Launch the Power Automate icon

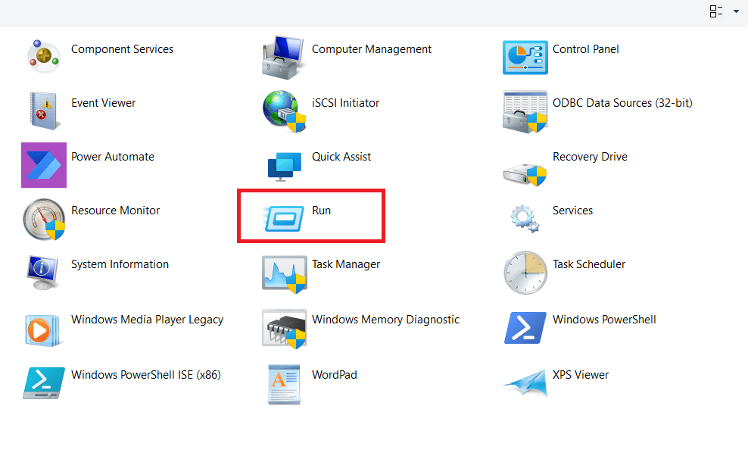pyautogui.click(x=44, y=165)
